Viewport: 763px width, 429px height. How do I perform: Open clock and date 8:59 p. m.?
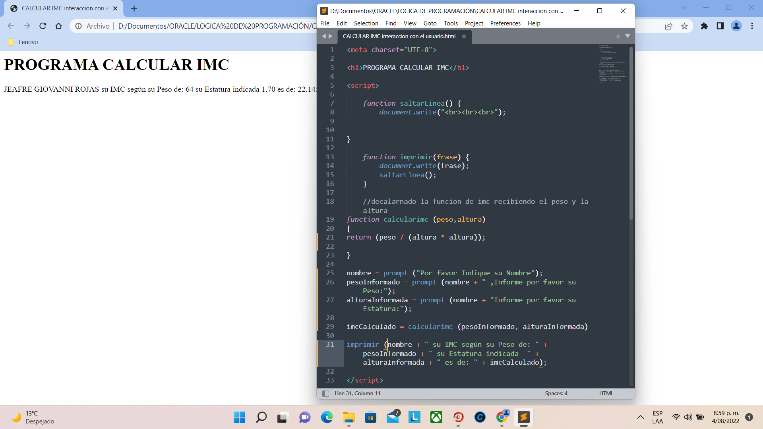coord(726,417)
